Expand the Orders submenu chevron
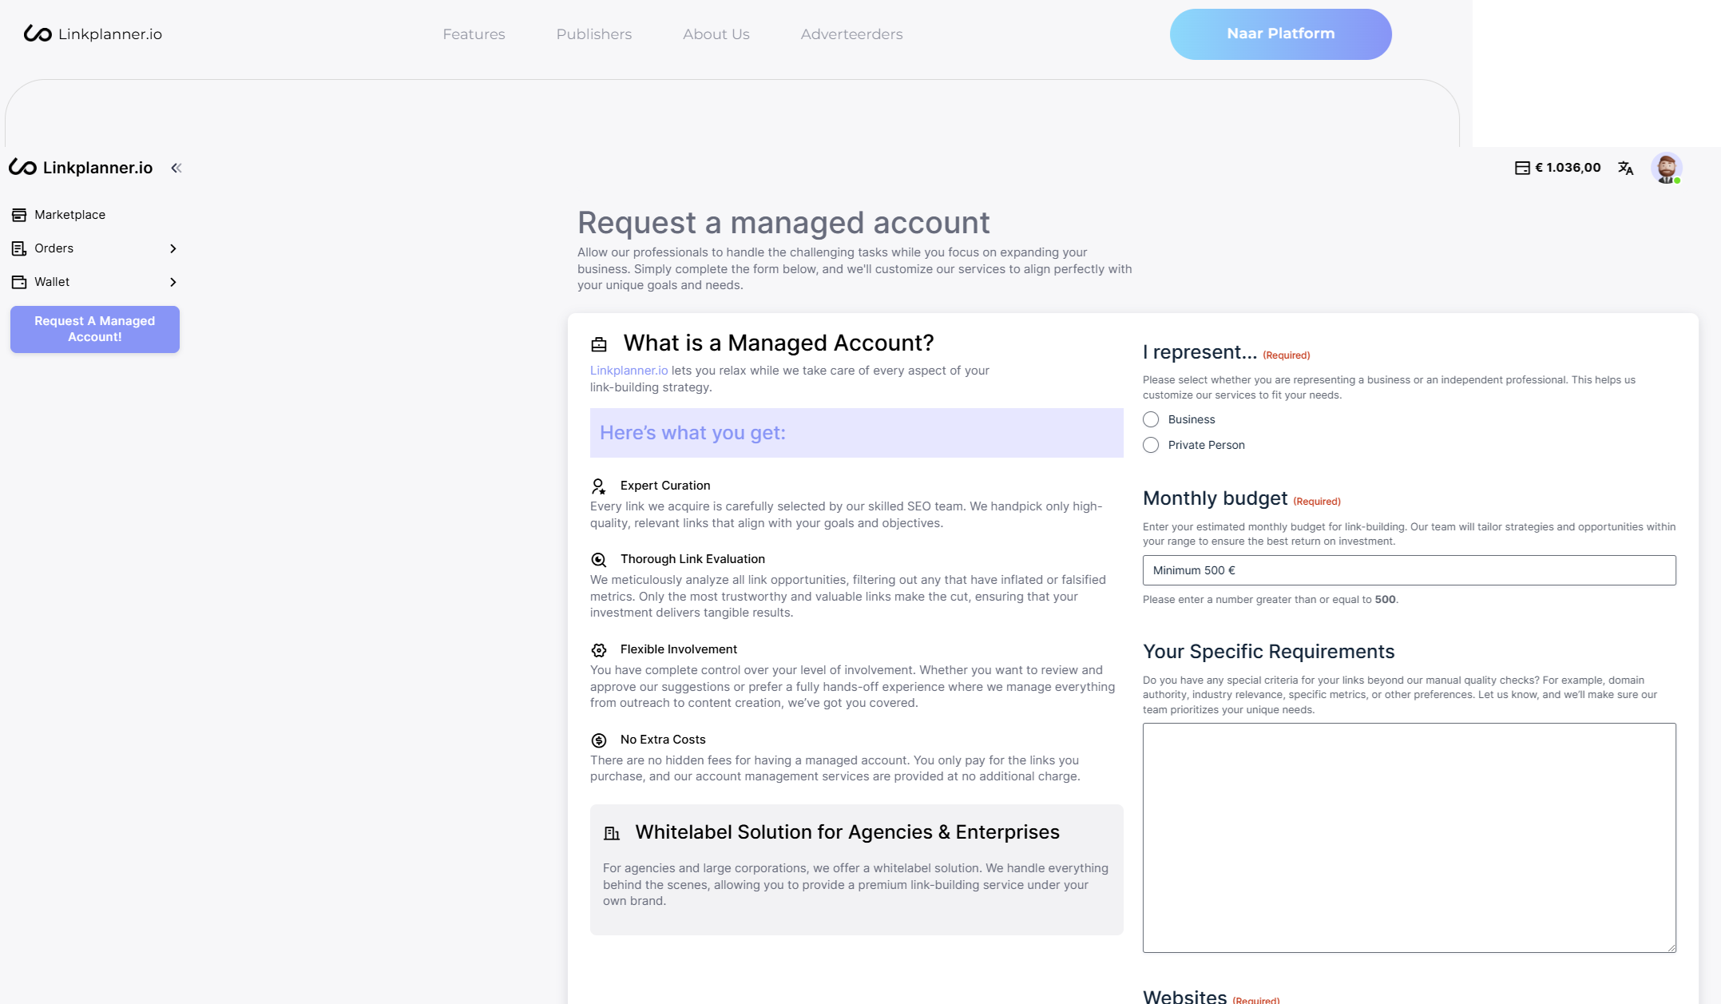 172,248
